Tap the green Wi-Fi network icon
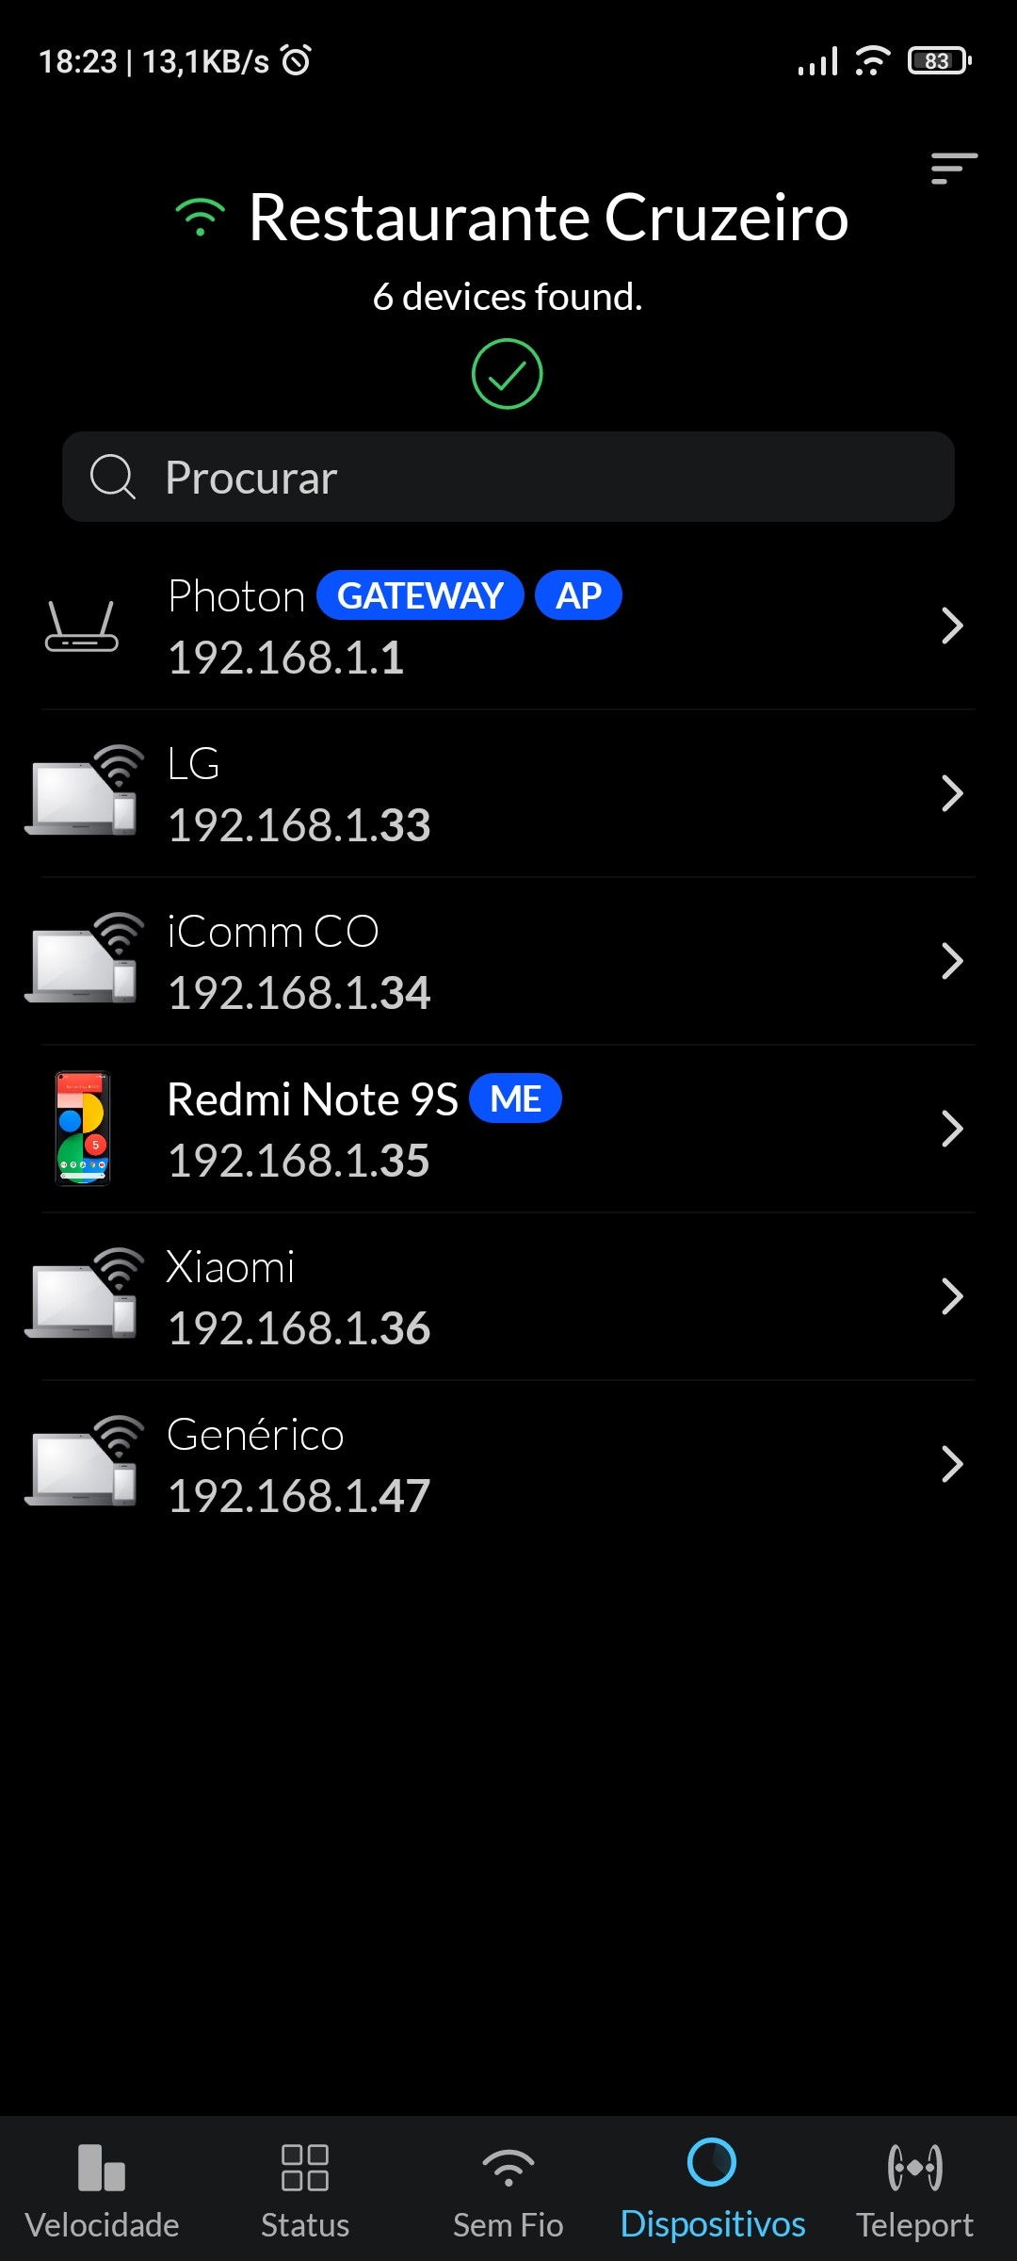 click(x=200, y=218)
